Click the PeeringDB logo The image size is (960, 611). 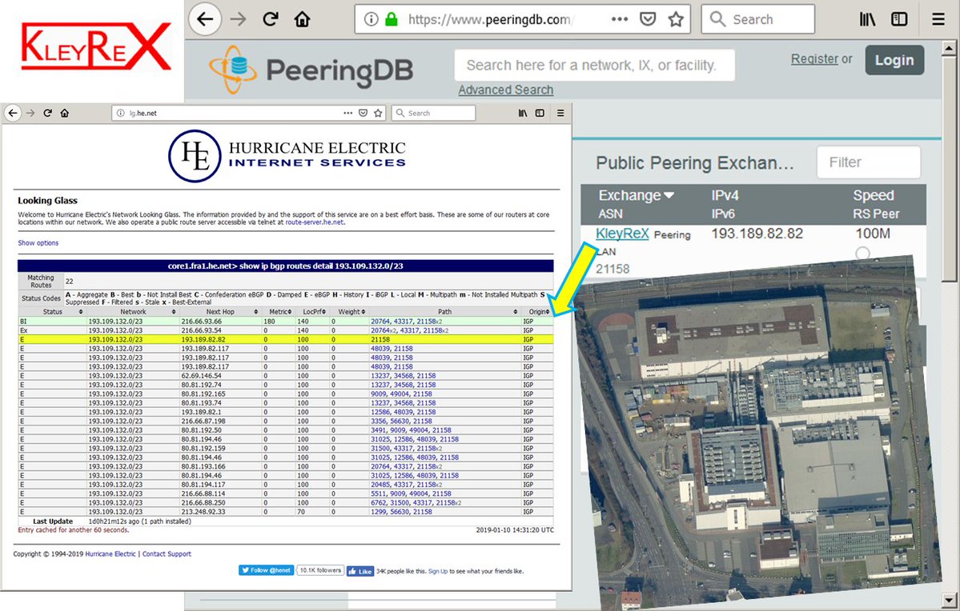pos(311,70)
